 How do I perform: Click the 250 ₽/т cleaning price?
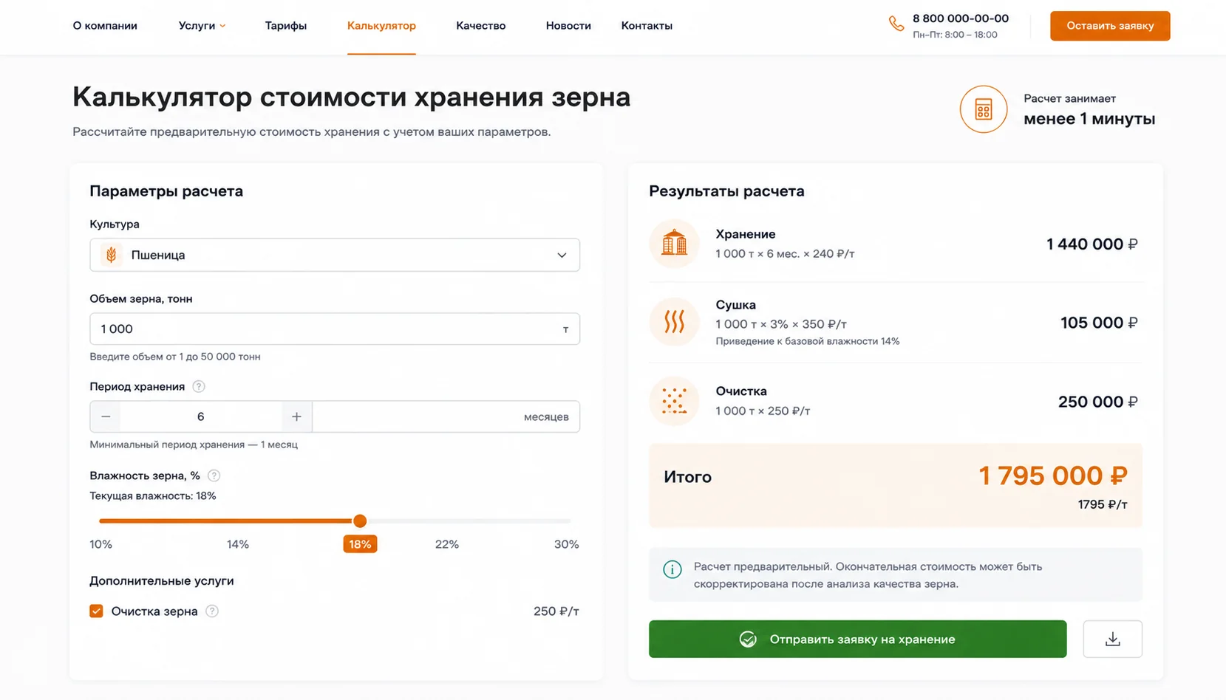(x=556, y=611)
